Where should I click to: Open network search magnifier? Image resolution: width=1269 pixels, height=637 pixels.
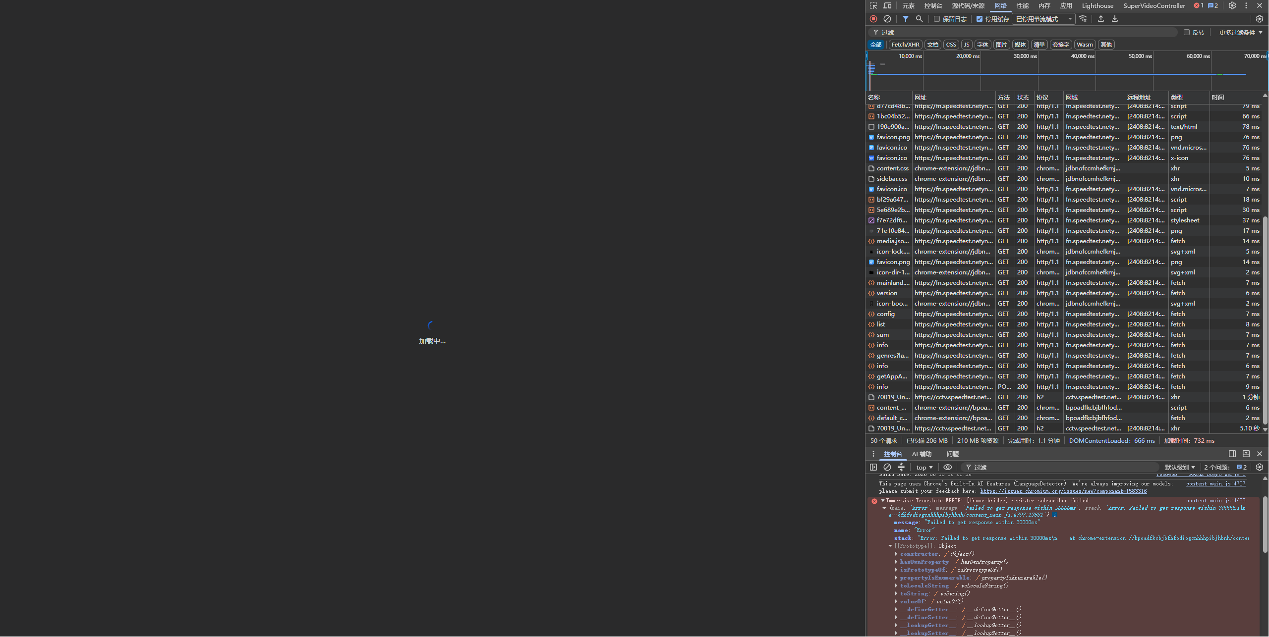coord(920,19)
